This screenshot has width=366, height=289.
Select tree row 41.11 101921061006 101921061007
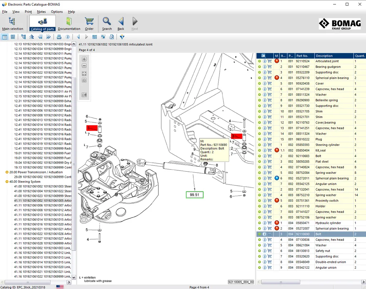point(43,205)
